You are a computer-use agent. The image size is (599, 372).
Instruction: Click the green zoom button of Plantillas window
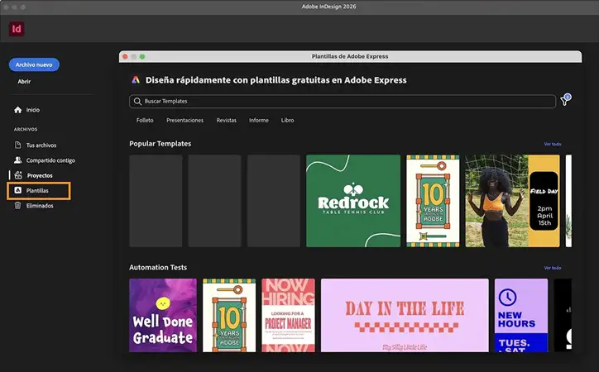pyautogui.click(x=142, y=56)
